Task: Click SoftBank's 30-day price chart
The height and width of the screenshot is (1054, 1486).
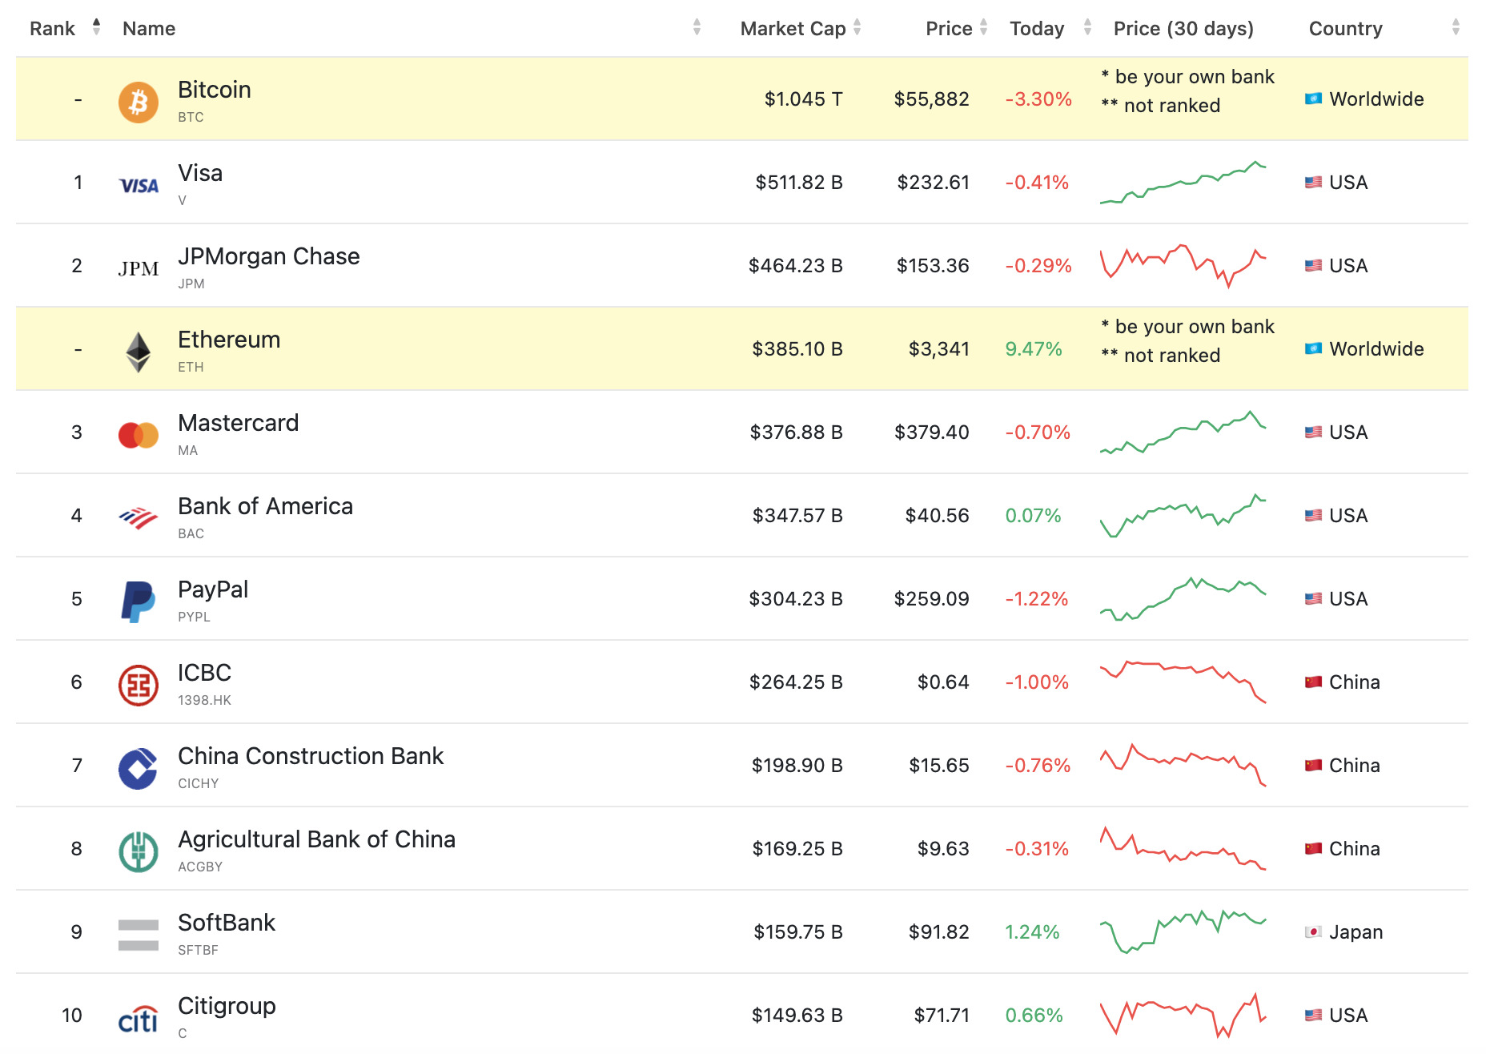Action: tap(1183, 932)
